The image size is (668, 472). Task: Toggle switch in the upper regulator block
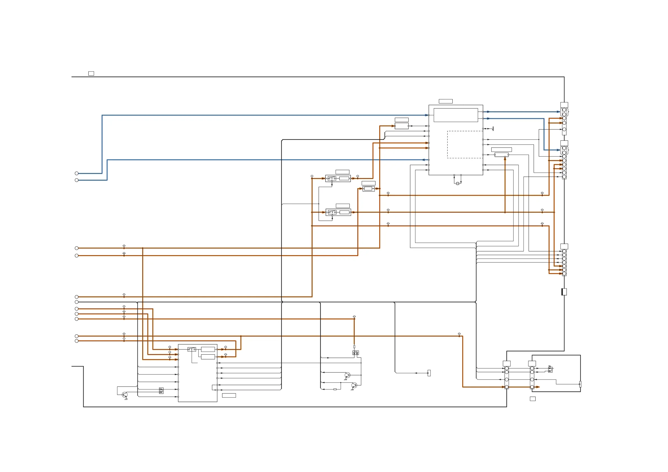click(x=332, y=178)
